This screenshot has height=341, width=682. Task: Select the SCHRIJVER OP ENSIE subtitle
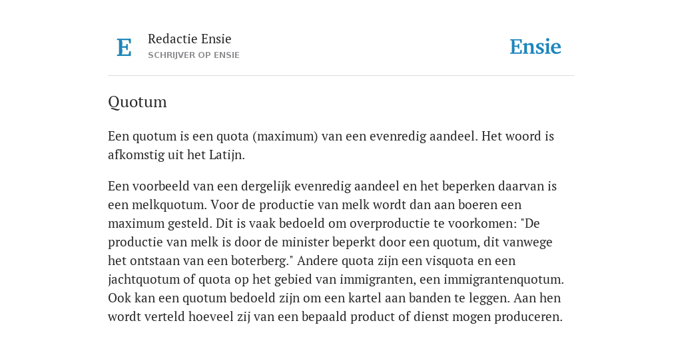click(x=194, y=55)
